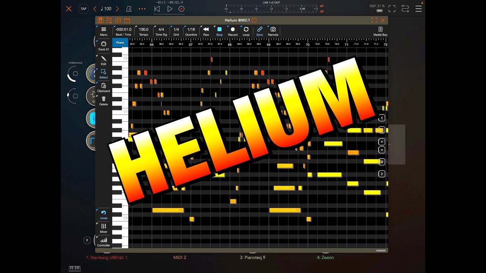Click the Delete trash icon
486x273 pixels.
pos(104,101)
